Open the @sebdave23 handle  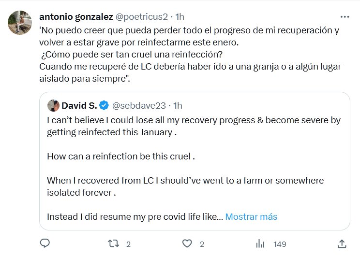[x=139, y=105]
